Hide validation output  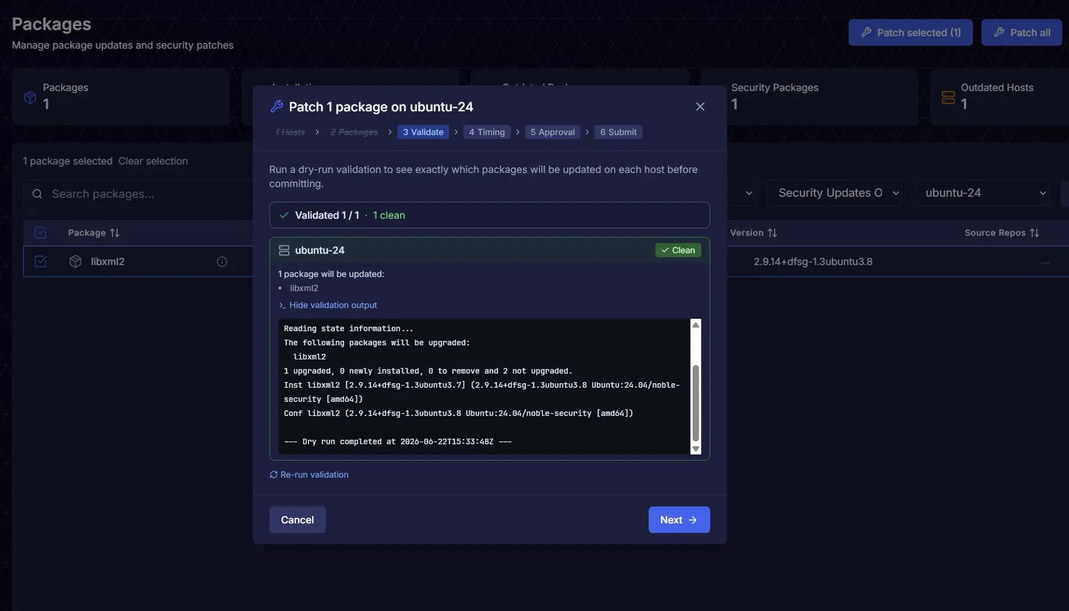point(333,305)
